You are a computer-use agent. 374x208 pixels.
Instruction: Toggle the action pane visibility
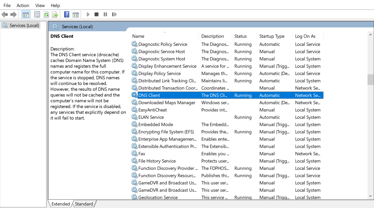click(x=76, y=14)
